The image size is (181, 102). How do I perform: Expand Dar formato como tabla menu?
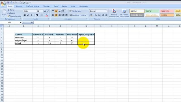pyautogui.click(x=124, y=13)
